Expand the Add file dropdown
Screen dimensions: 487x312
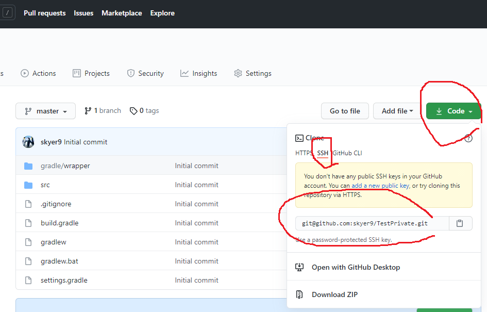coord(397,111)
